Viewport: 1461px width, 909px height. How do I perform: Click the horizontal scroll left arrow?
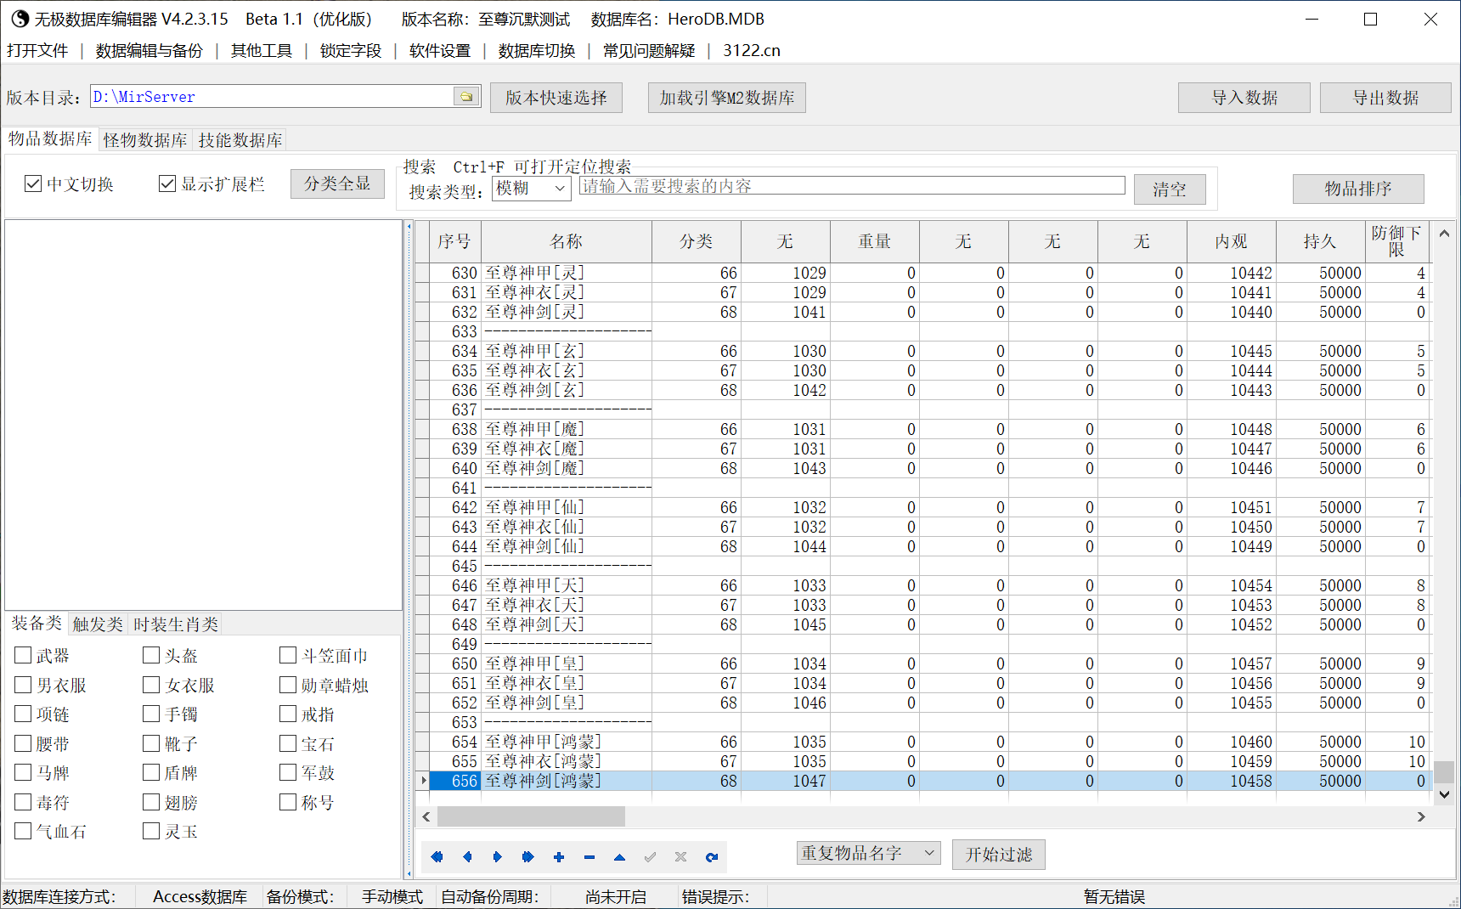click(x=426, y=816)
